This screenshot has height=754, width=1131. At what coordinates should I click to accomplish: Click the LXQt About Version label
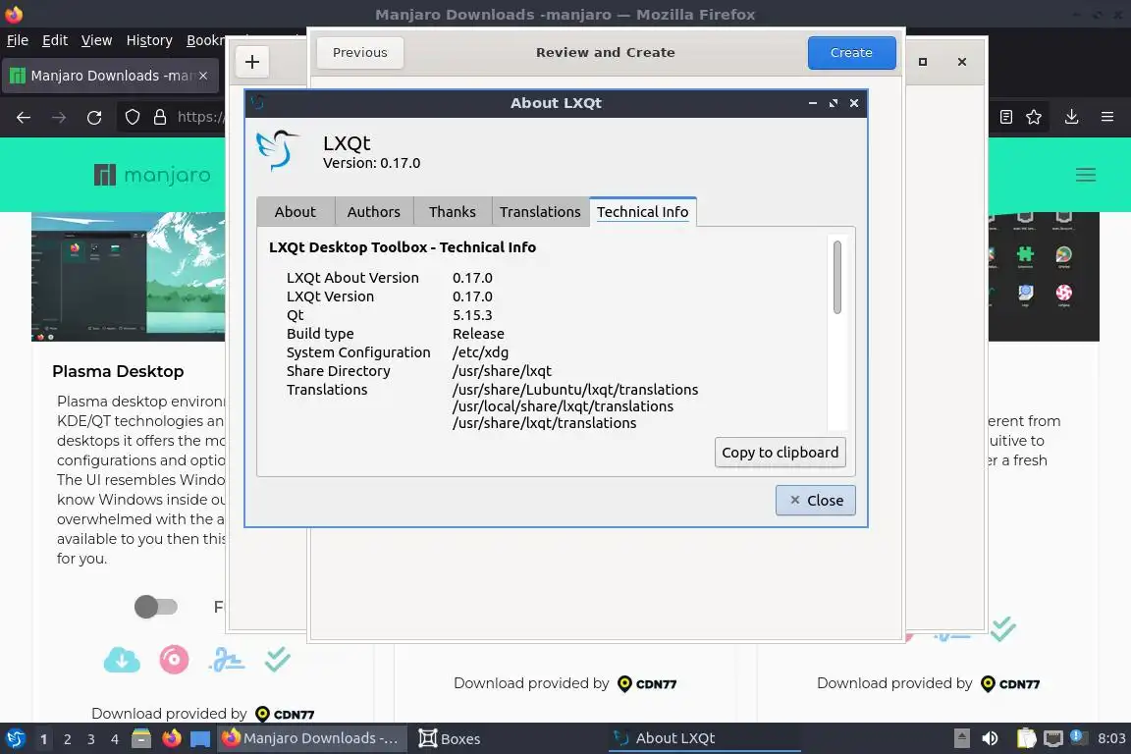point(352,278)
